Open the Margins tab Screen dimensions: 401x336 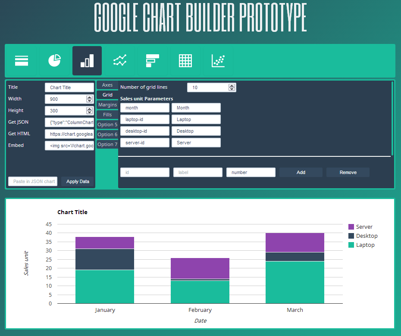pos(107,105)
